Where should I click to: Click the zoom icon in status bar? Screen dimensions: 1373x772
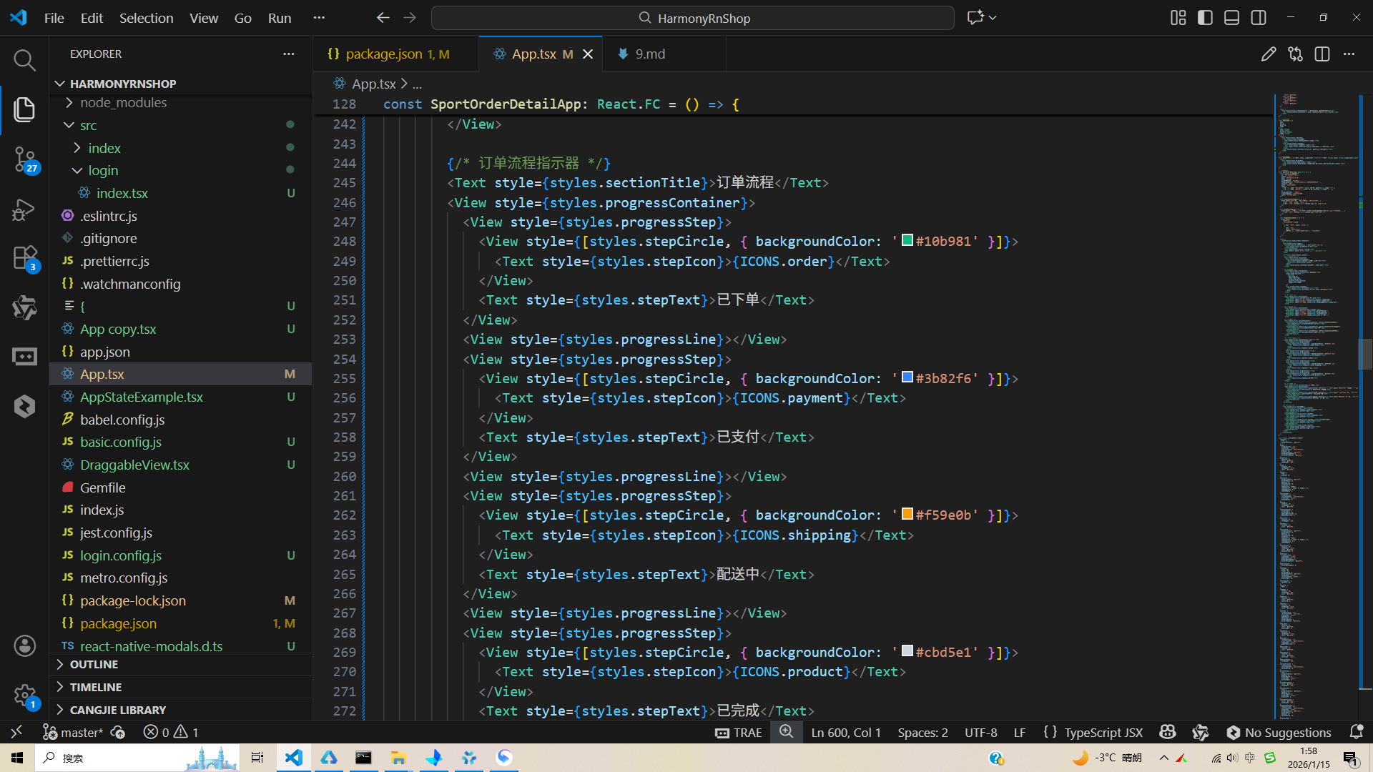pos(786,732)
